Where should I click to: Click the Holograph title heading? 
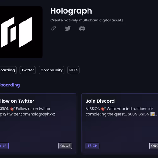71,11
